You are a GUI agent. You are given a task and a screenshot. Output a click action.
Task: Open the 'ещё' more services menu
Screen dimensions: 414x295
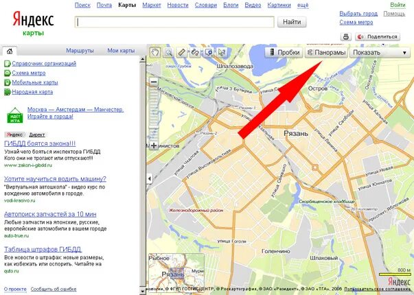coord(303,5)
